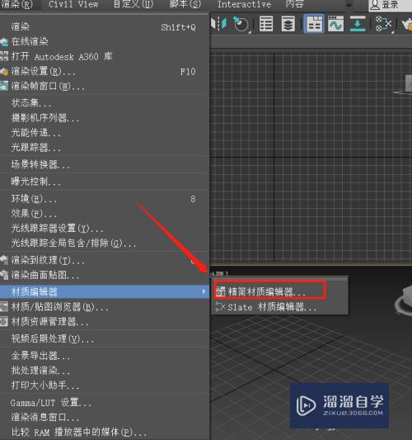This screenshot has height=440, width=412.
Task: Choose Slate 材质编辑器... in submenu
Action: pos(279,307)
